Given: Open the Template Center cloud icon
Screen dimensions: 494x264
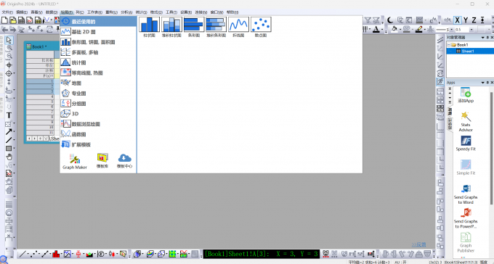Looking at the screenshot, I should 124,161.
